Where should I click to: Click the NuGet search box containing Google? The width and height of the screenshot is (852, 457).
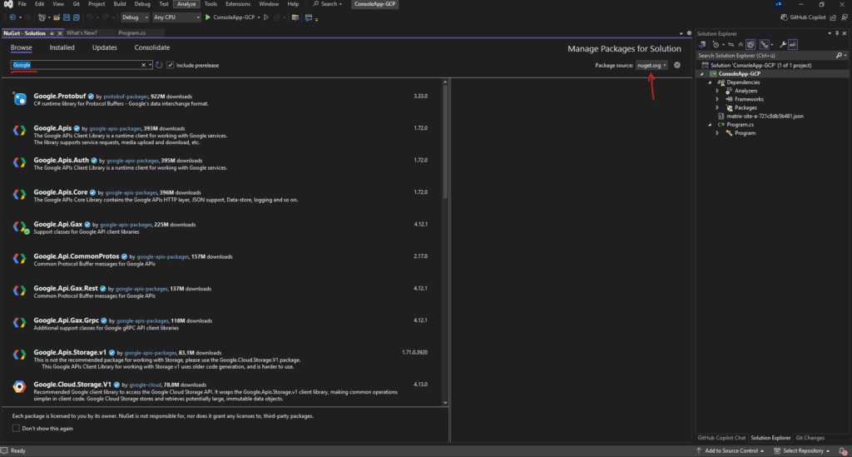75,65
